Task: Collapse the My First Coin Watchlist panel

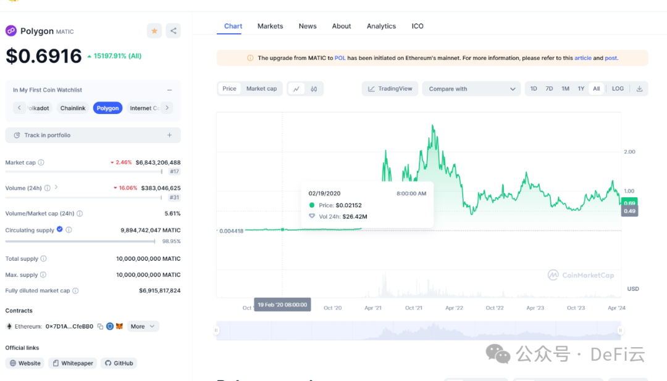Action: 169,90
